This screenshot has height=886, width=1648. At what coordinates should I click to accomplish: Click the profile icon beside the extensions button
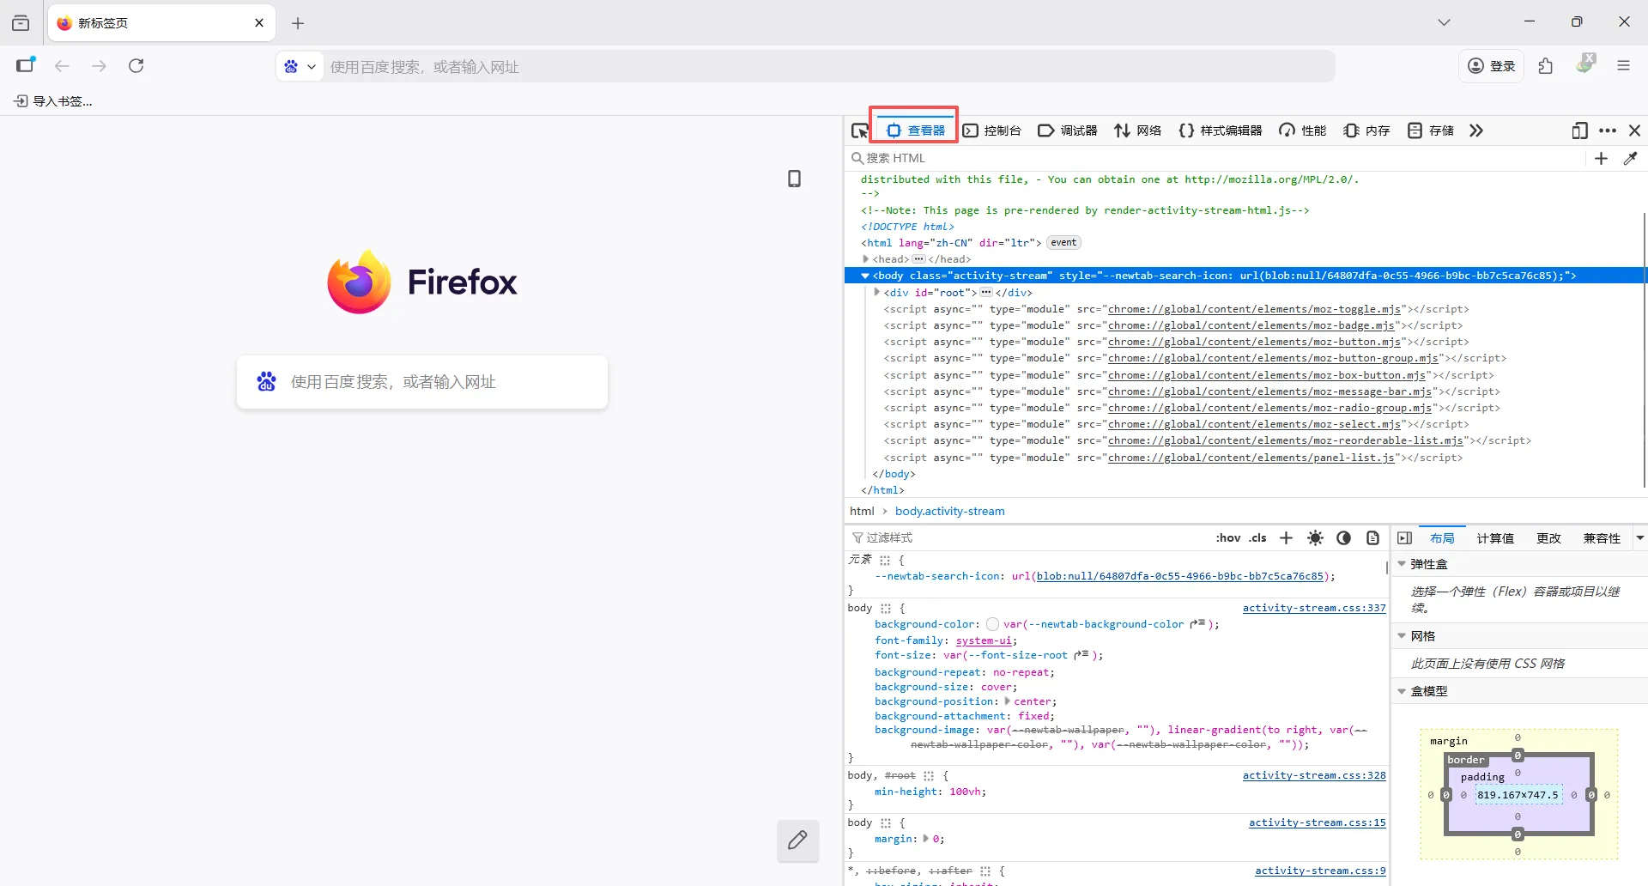click(x=1584, y=64)
